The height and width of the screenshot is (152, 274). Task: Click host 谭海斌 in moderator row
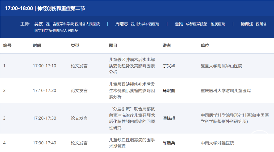tap(247, 24)
